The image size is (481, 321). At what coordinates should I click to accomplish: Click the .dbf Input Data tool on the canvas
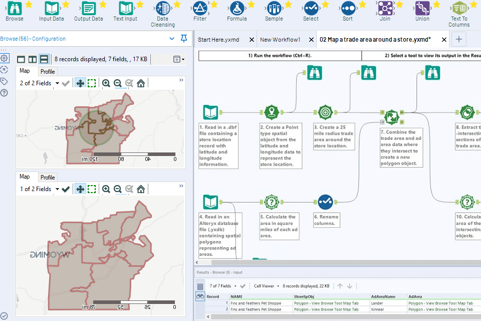[x=211, y=112]
